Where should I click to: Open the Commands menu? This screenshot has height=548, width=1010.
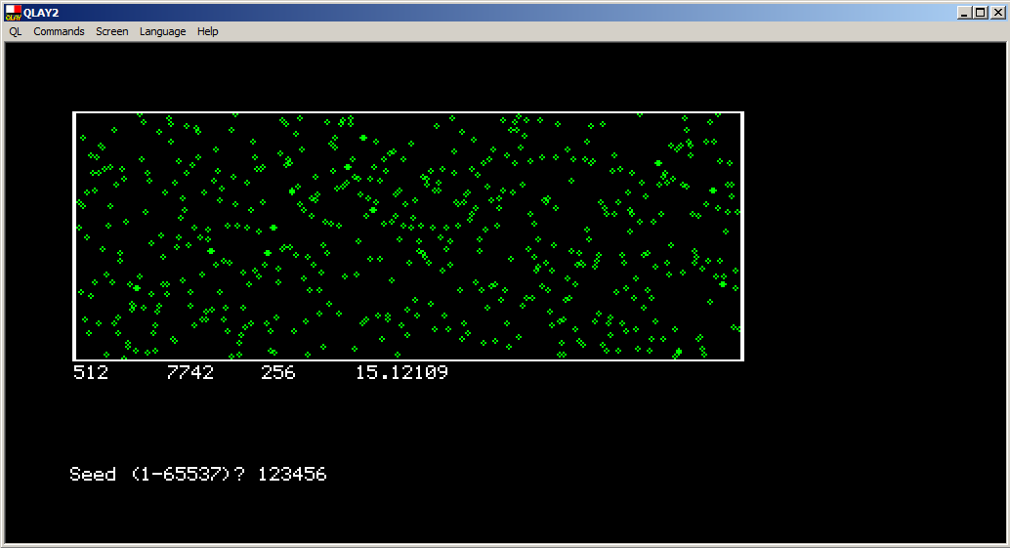click(59, 31)
